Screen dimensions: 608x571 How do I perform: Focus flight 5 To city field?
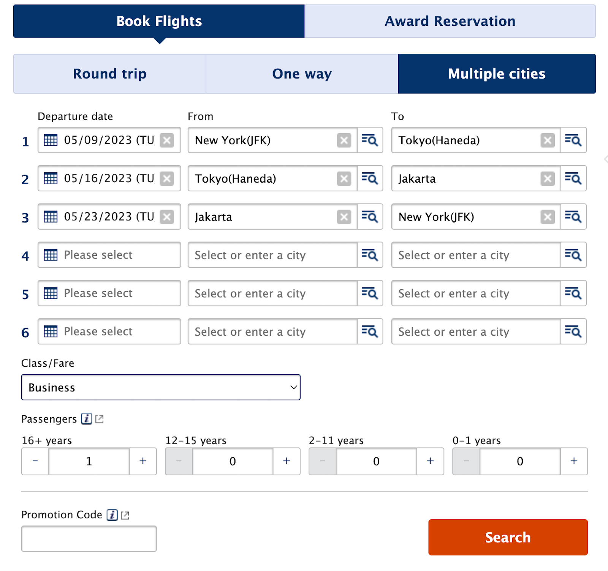(476, 293)
